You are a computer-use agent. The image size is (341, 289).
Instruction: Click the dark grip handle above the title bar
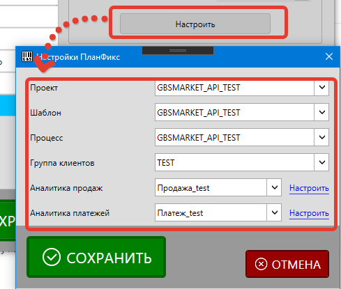(178, 50)
